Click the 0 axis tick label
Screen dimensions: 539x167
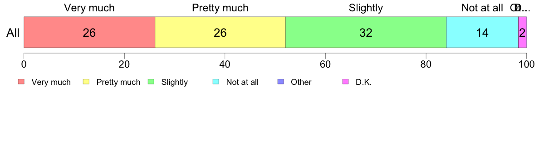(x=24, y=64)
